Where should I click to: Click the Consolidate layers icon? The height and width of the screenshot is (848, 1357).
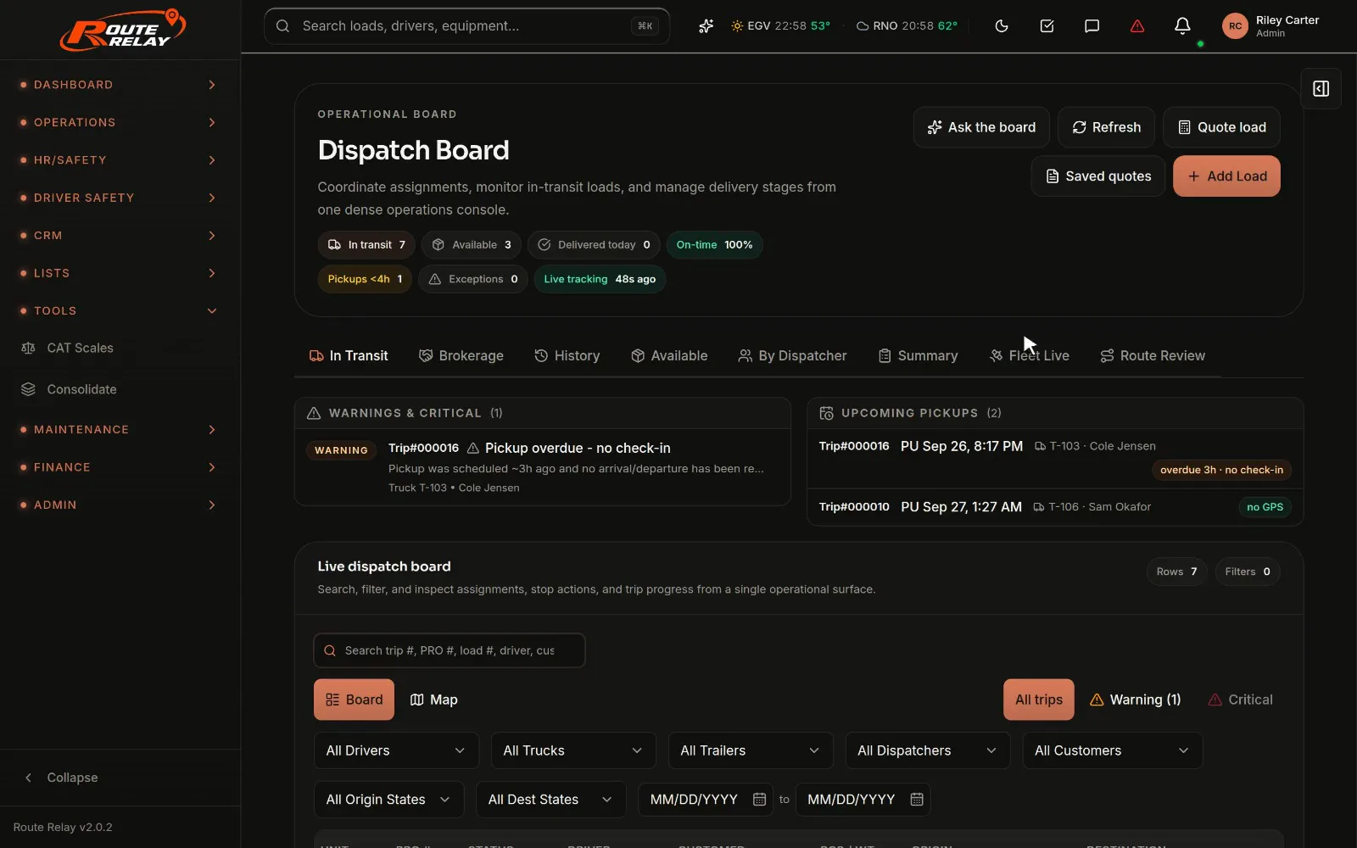pyautogui.click(x=28, y=389)
